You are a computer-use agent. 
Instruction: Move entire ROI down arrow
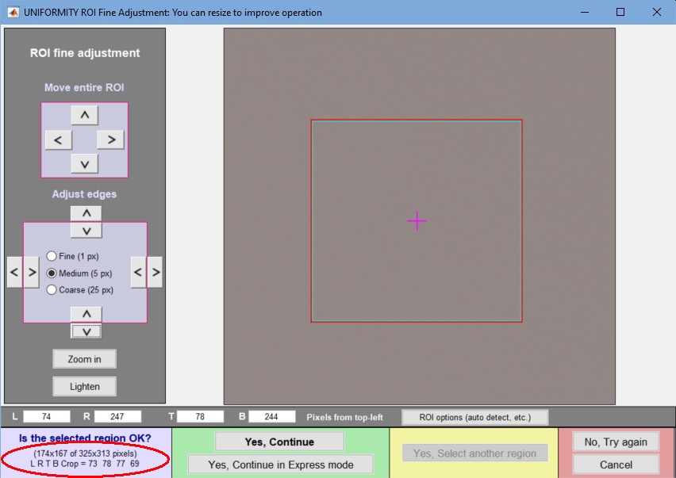84,164
